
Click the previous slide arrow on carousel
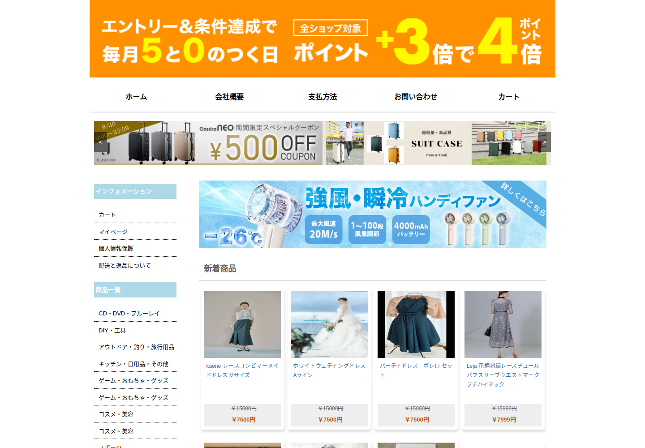pyautogui.click(x=100, y=142)
